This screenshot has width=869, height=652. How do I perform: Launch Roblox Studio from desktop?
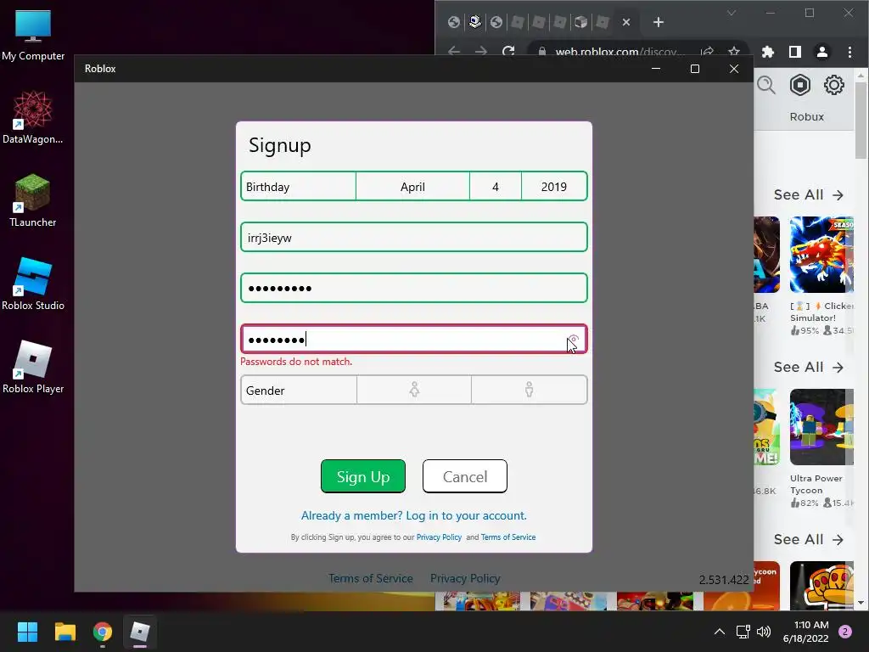point(33,284)
